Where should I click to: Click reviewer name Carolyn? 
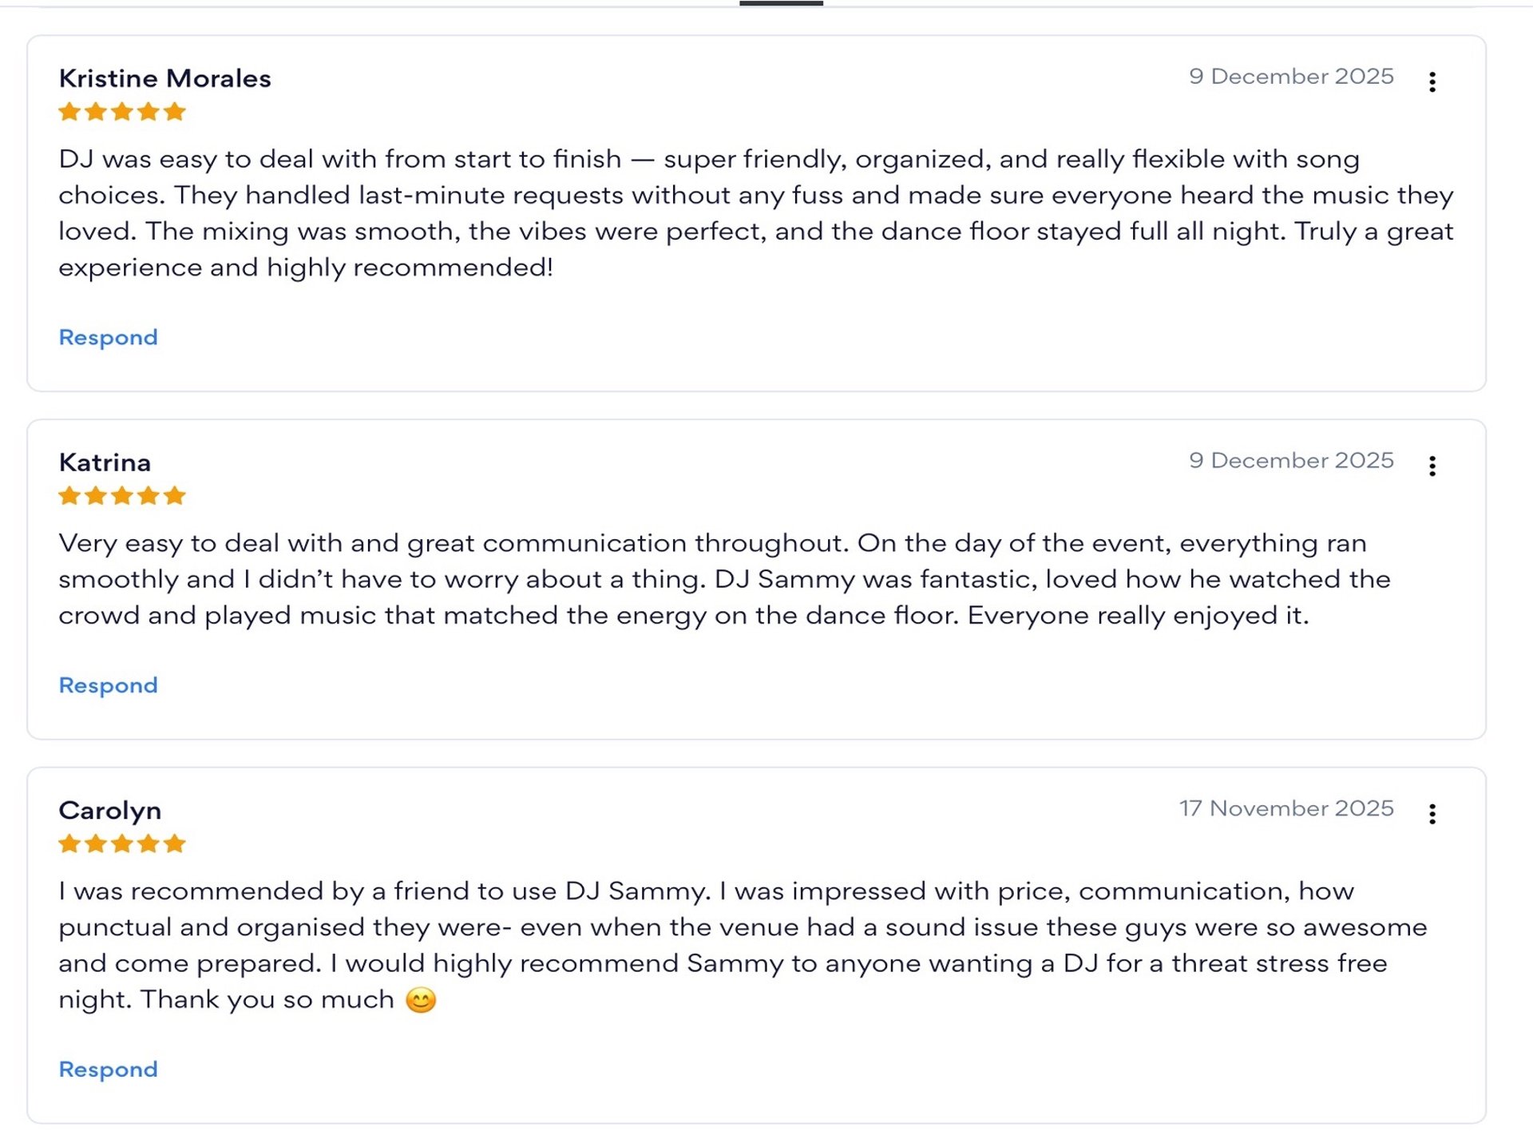click(110, 811)
